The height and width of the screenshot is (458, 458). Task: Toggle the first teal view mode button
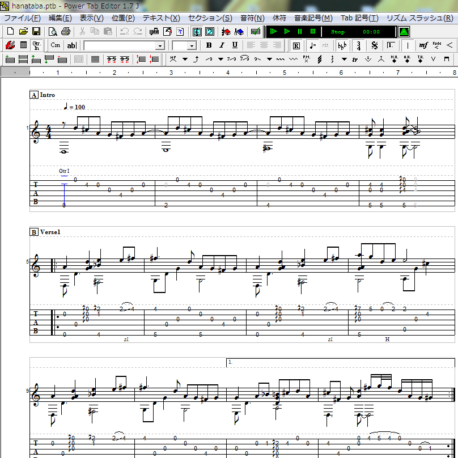197,31
